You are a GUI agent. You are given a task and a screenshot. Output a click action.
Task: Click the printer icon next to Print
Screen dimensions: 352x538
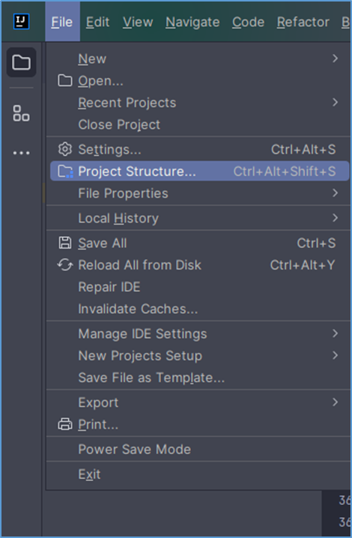tap(65, 424)
